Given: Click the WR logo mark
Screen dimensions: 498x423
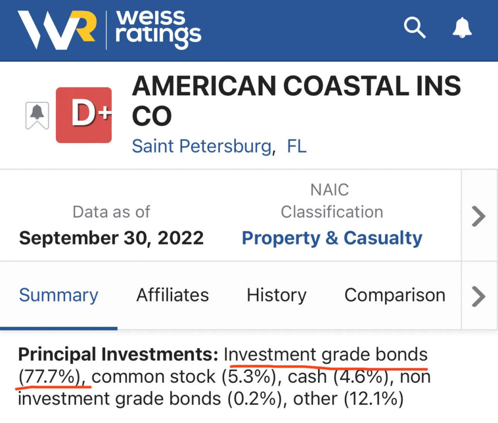Looking at the screenshot, I should pos(57,30).
